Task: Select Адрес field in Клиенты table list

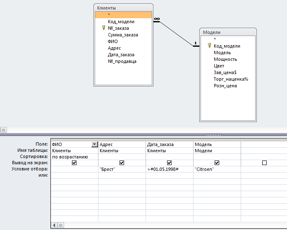Action: pos(123,48)
